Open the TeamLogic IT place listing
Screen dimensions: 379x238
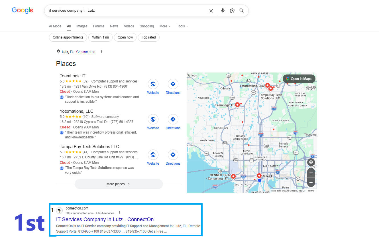[x=72, y=76]
